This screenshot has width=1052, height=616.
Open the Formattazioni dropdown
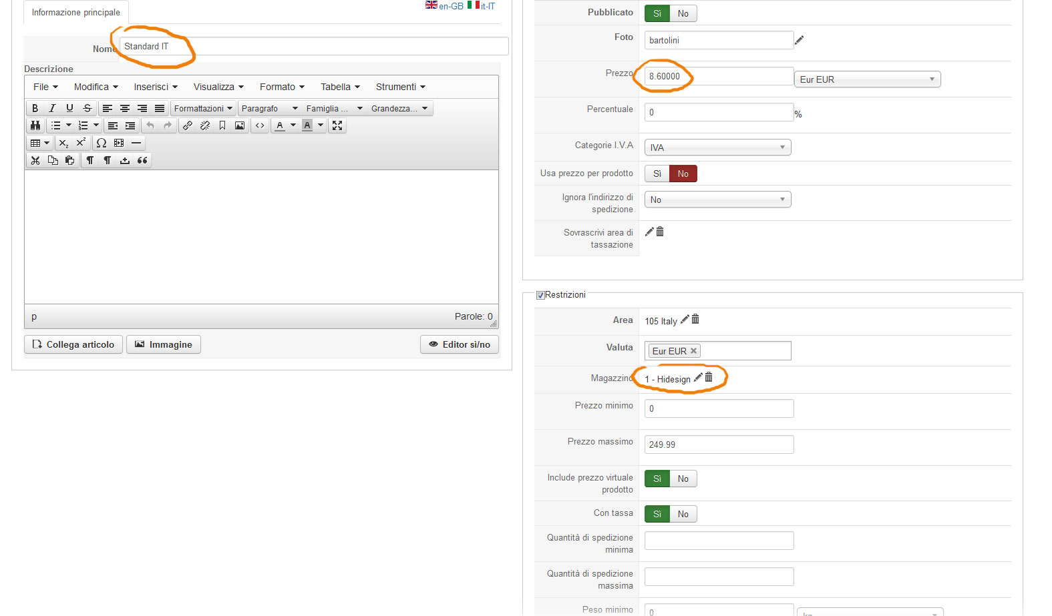tap(204, 108)
